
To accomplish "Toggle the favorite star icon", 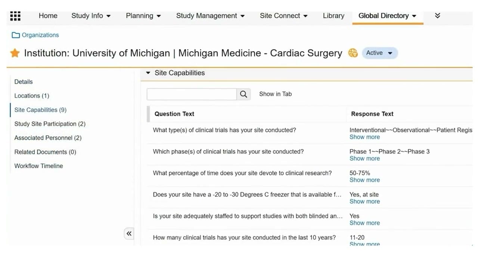I will click(15, 53).
